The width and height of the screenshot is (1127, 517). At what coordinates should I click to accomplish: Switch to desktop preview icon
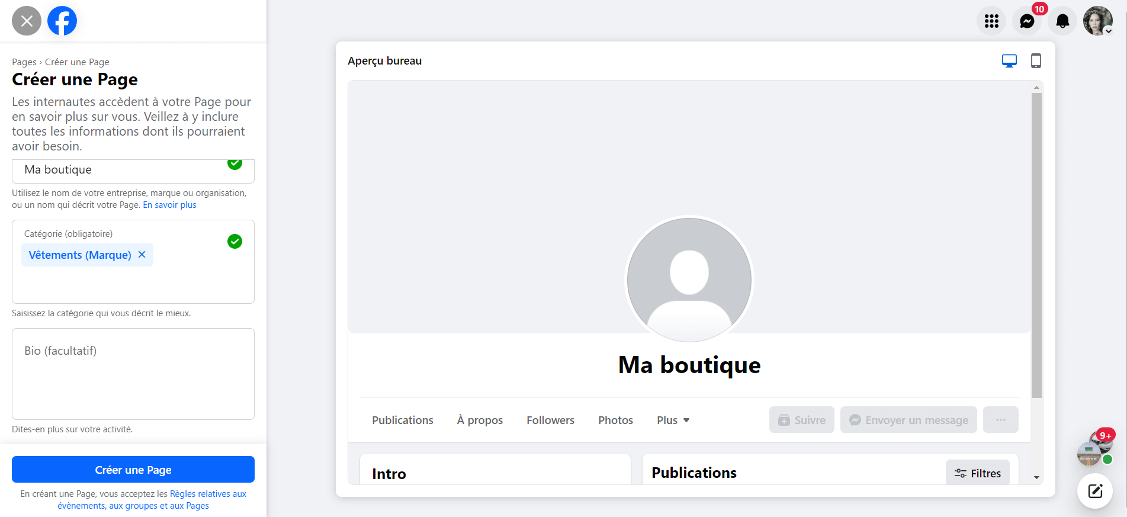1009,61
